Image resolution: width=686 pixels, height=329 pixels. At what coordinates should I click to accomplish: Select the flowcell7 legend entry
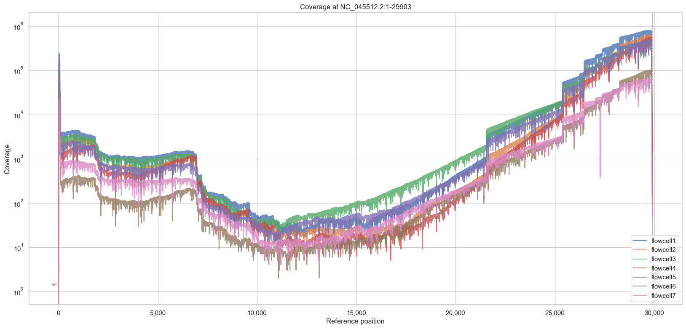coord(654,296)
